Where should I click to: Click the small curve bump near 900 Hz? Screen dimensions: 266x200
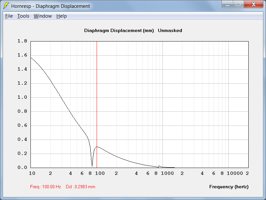[x=159, y=166]
